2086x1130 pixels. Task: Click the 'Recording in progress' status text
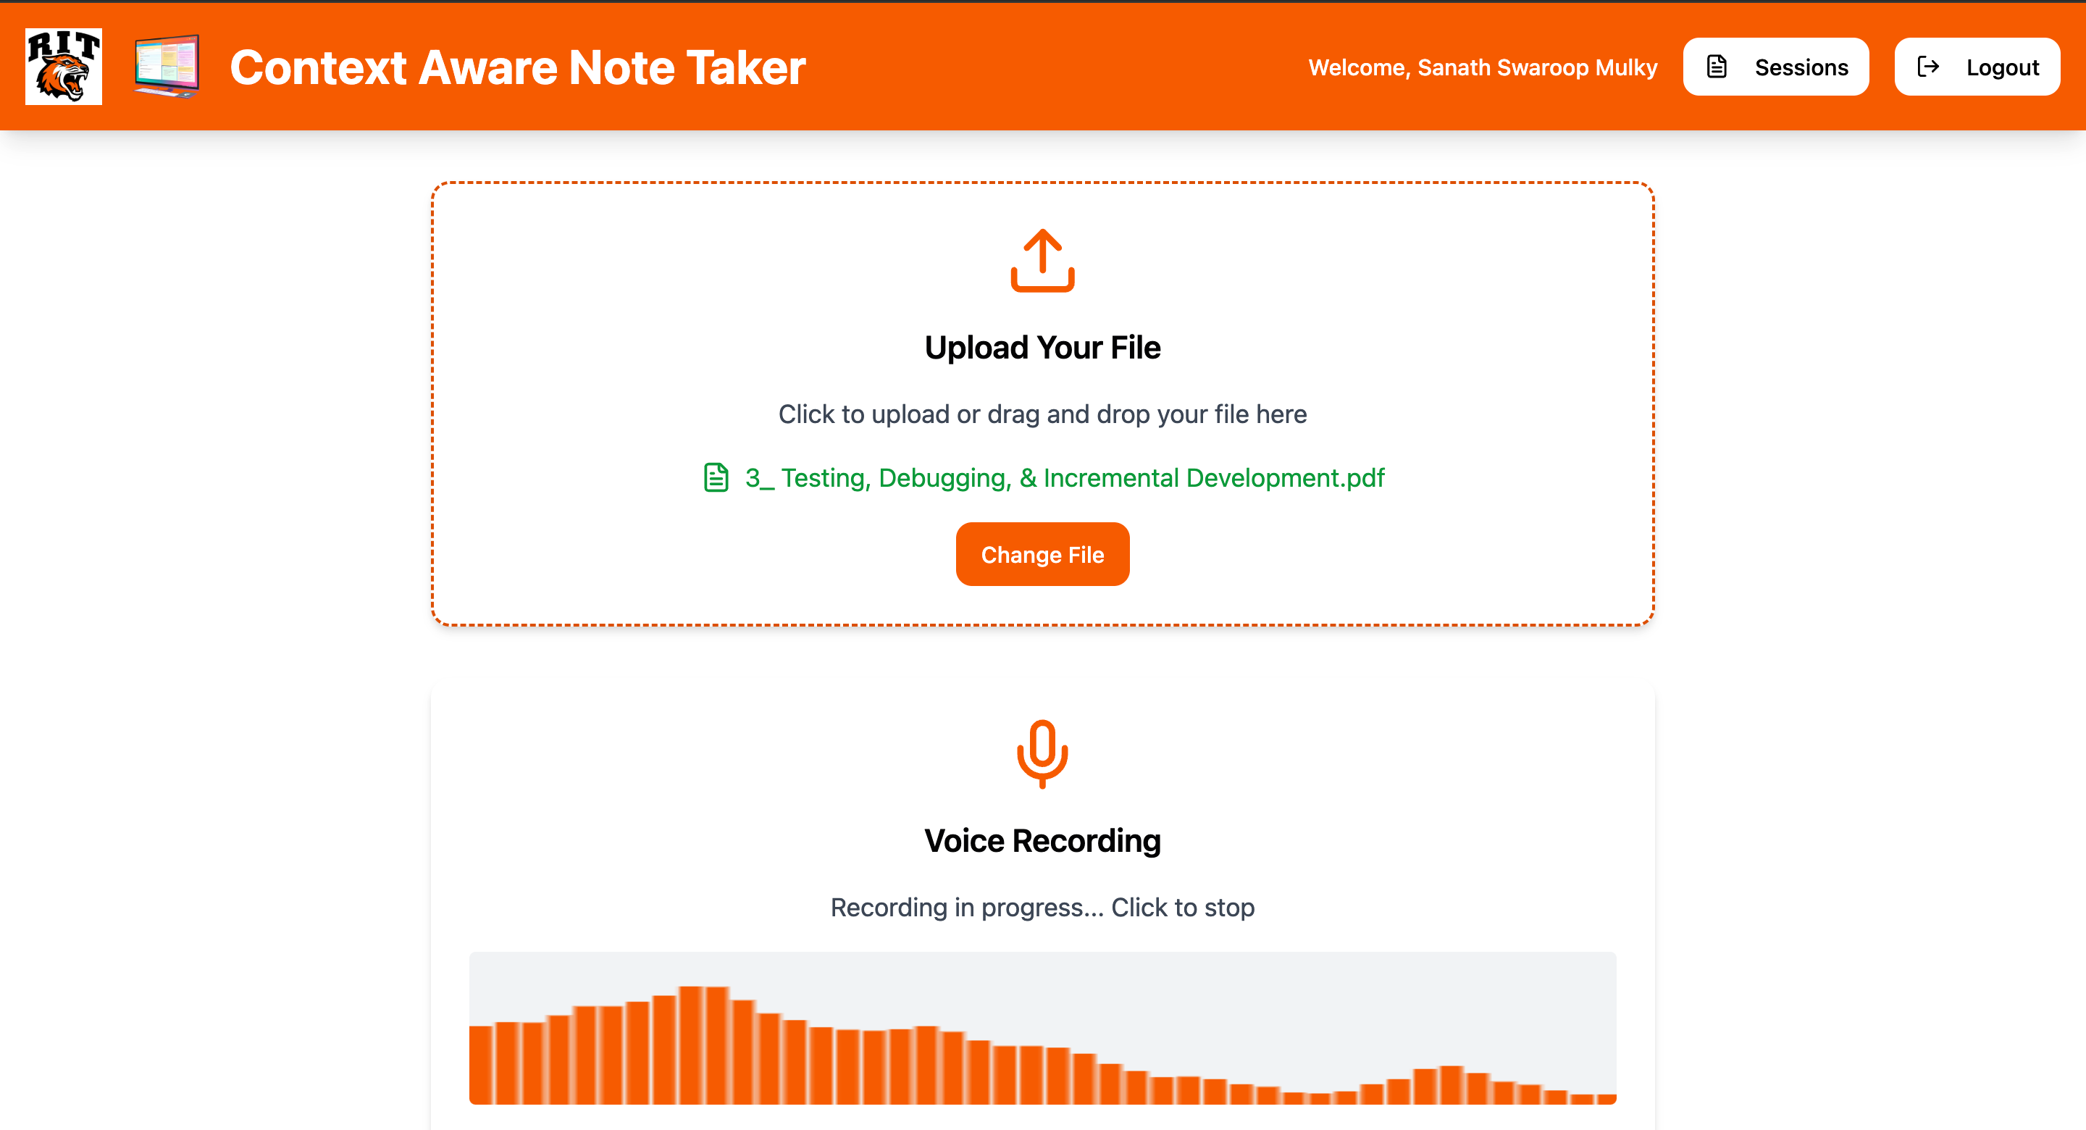(x=1042, y=907)
